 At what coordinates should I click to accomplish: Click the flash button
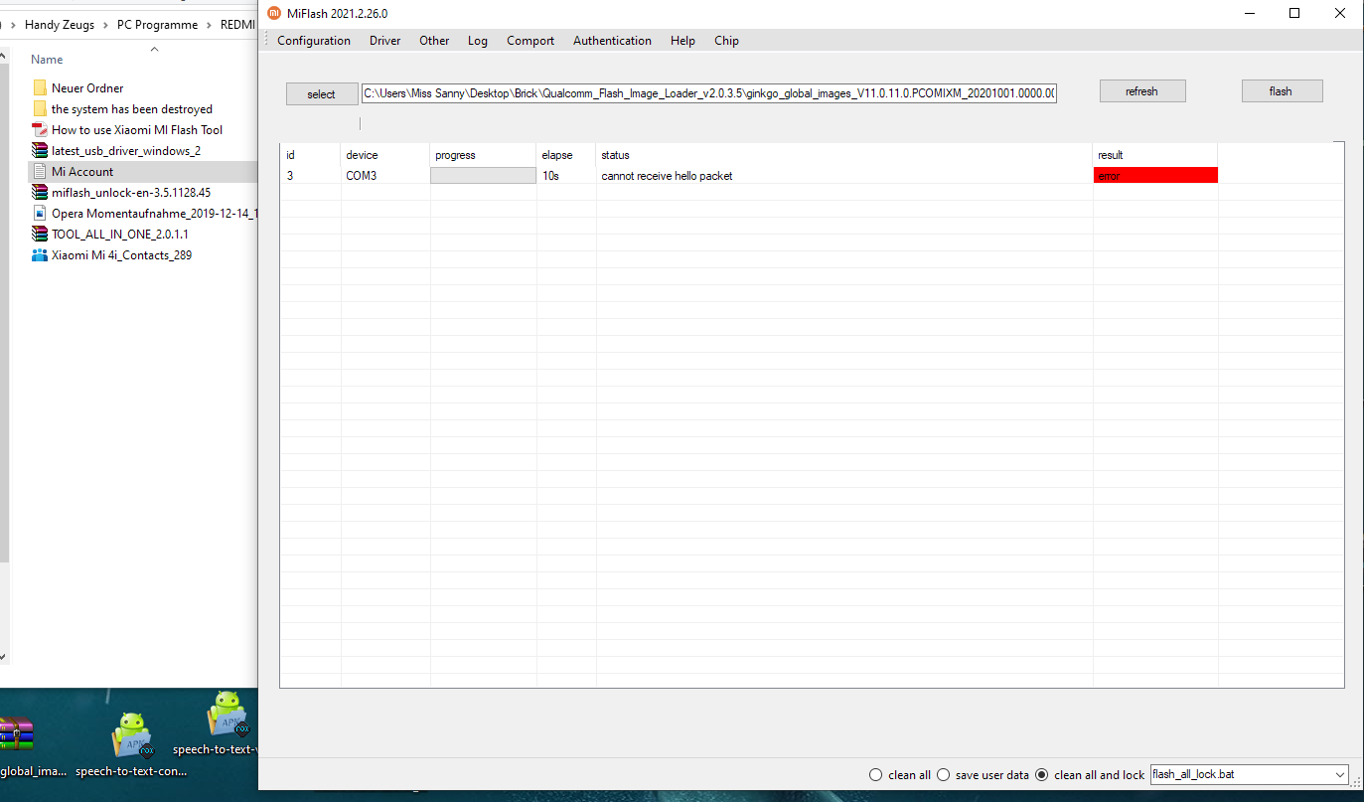click(x=1282, y=91)
